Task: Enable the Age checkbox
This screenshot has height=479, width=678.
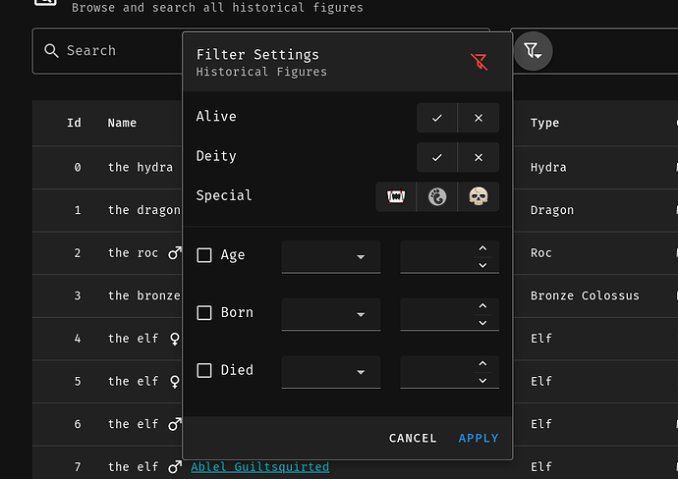Action: click(204, 255)
